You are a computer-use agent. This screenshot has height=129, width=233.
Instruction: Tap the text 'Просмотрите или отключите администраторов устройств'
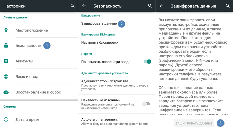pos(115,87)
